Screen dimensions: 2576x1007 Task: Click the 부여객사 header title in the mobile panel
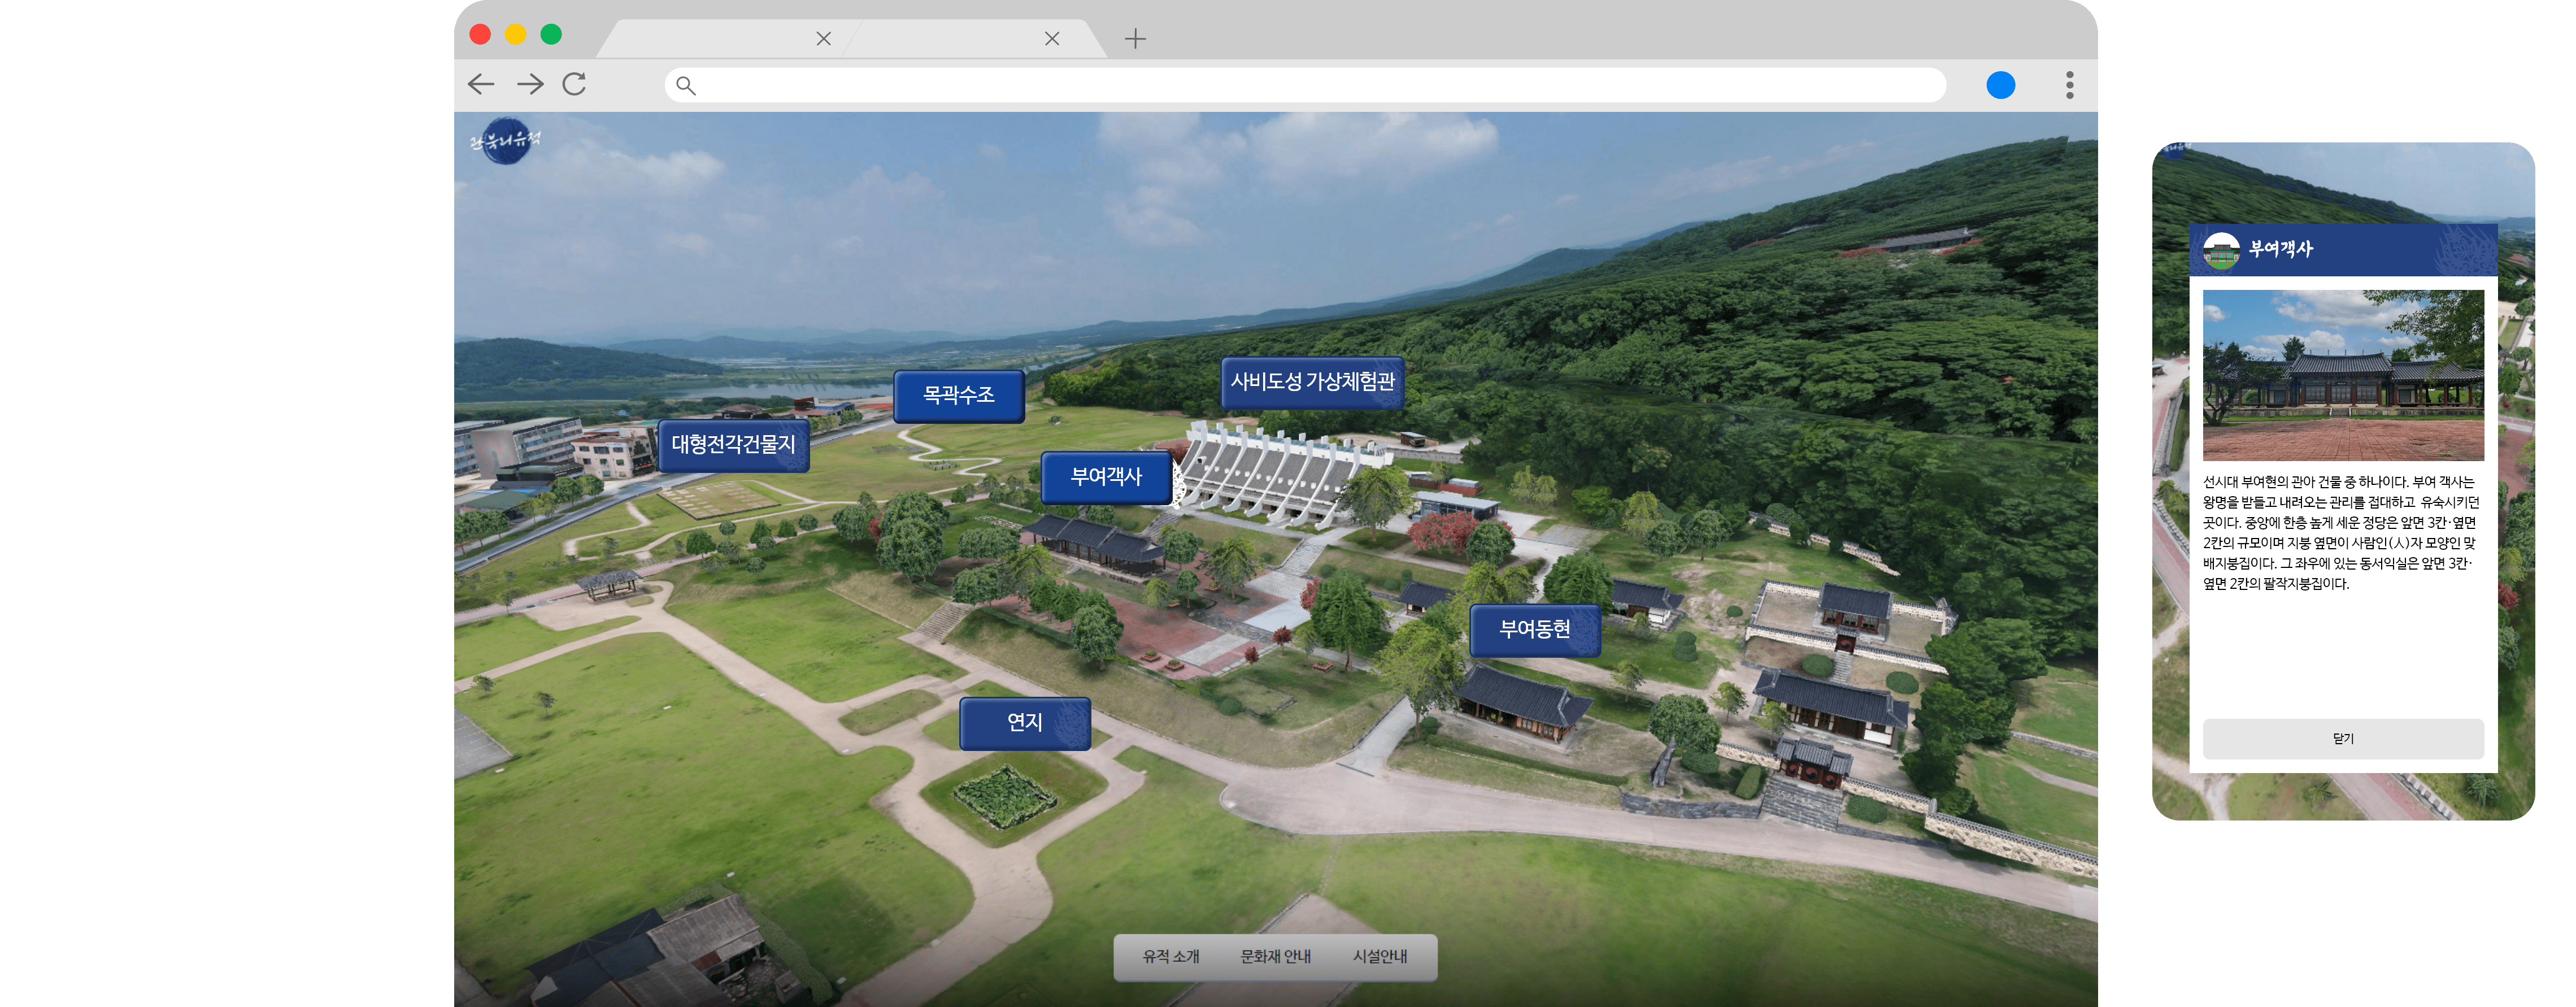(2281, 249)
